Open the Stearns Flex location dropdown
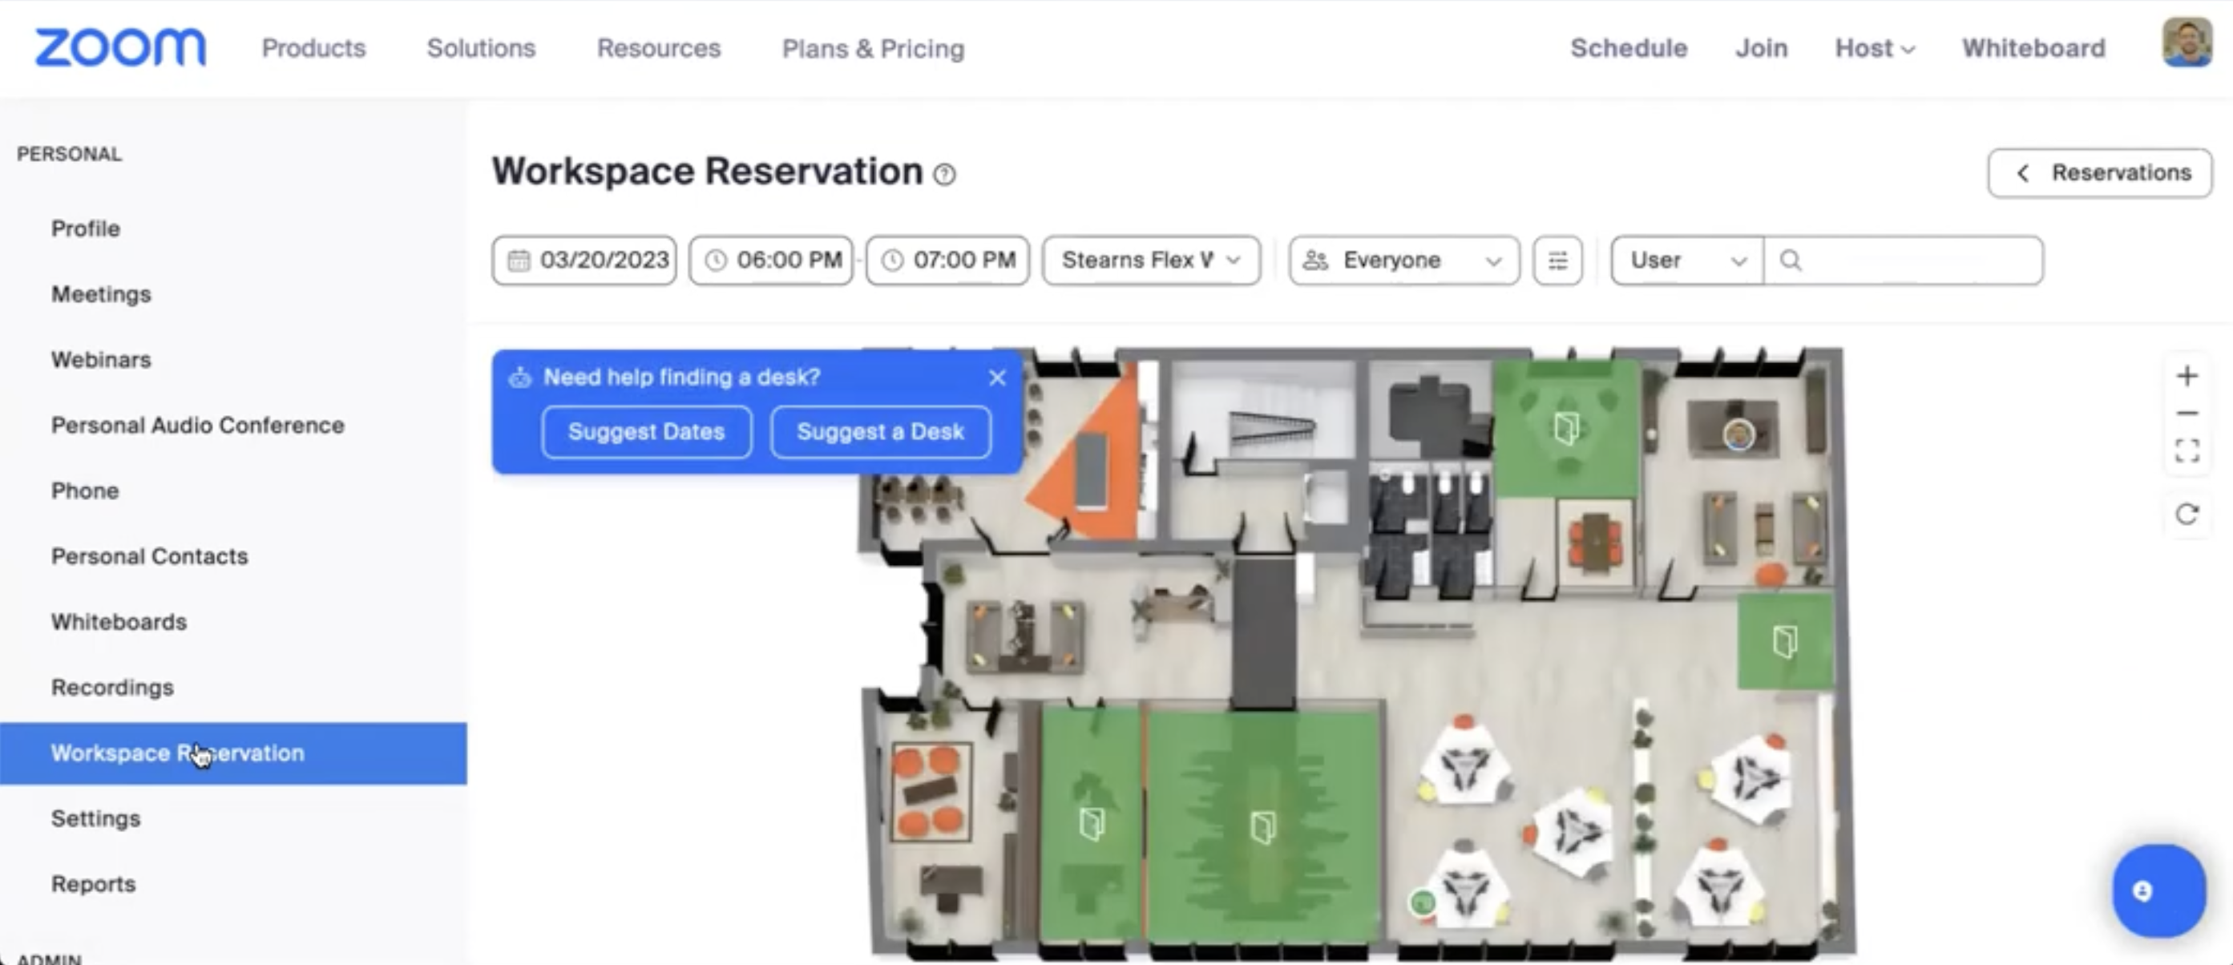 tap(1150, 260)
